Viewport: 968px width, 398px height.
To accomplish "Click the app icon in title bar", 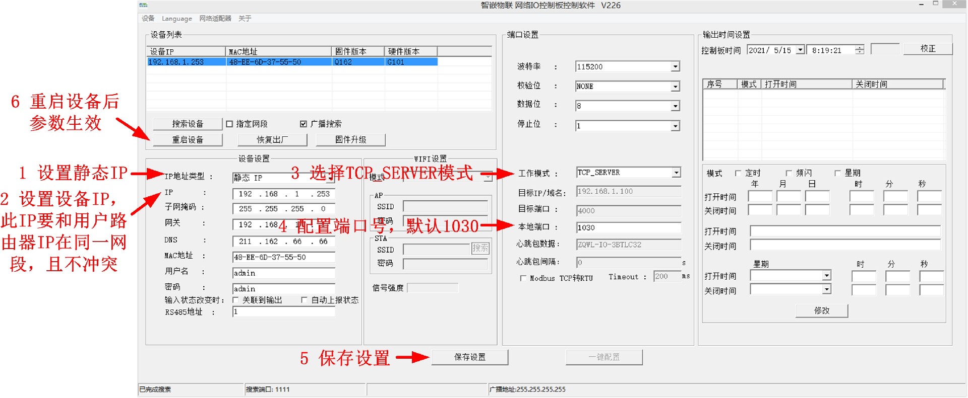I will 143,5.
